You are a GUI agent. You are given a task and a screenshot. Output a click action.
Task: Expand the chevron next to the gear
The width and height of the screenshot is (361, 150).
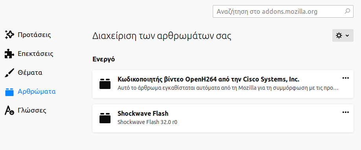[347, 35]
